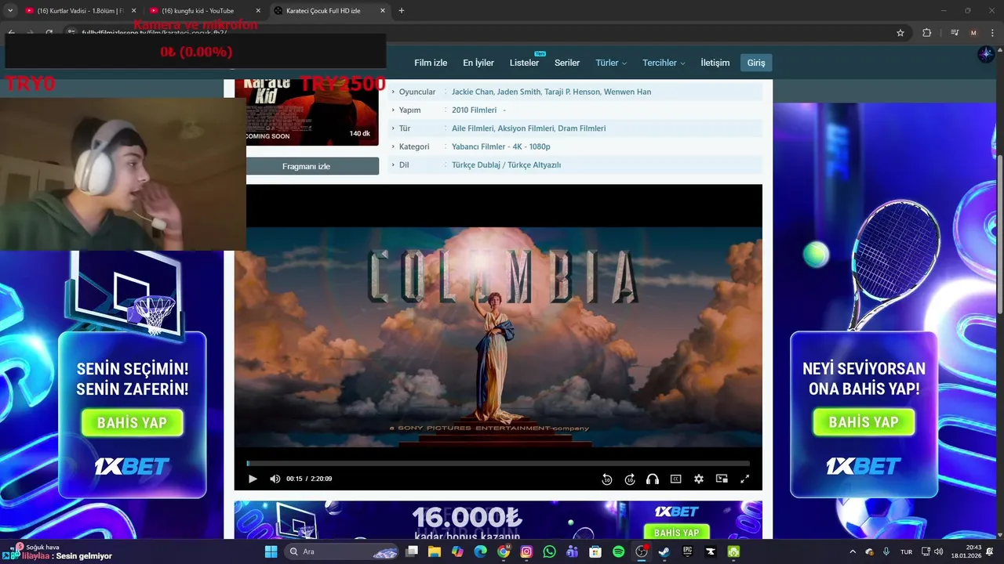1004x564 pixels.
Task: Open the Taraji P. Henson link
Action: (x=572, y=92)
